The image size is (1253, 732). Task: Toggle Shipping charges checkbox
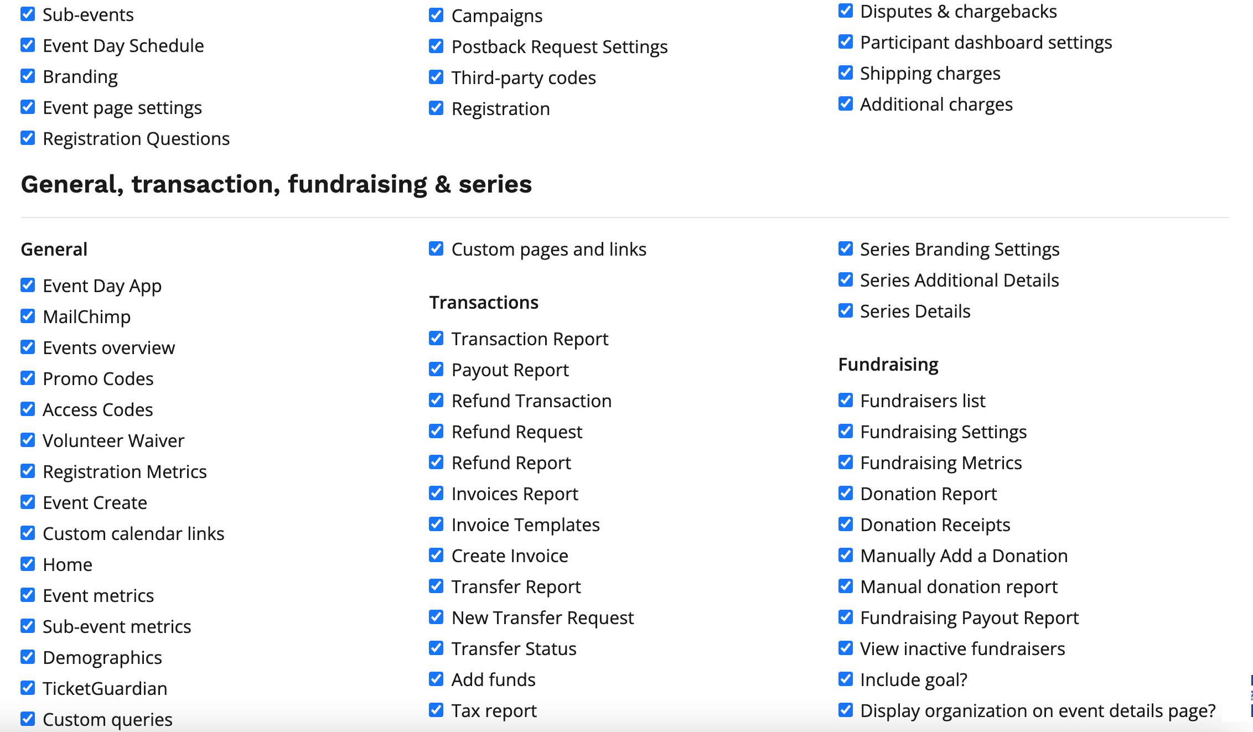(846, 72)
